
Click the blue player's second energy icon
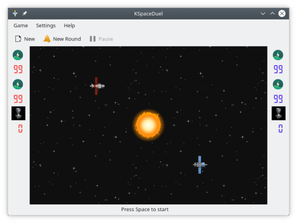tap(278, 85)
